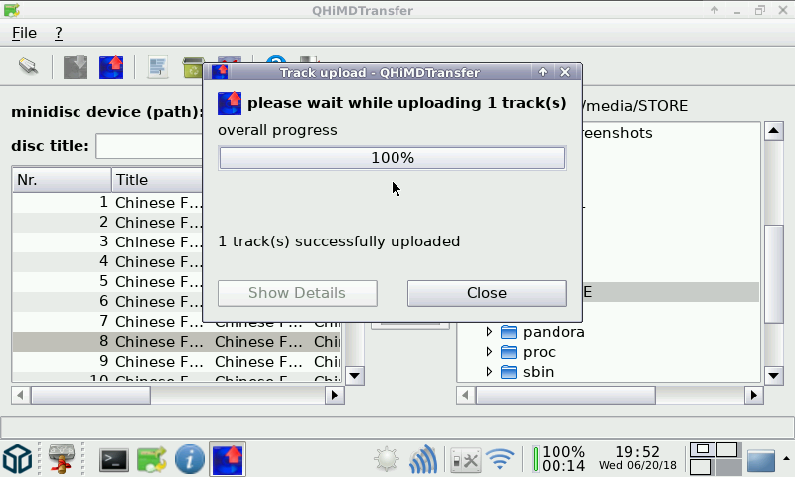The width and height of the screenshot is (795, 477).
Task: Select highlighted track row 8
Action: [x=177, y=342]
